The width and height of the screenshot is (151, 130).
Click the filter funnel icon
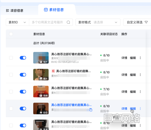(x=146, y=22)
